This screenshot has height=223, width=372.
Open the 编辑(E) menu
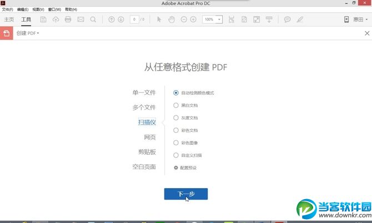coord(23,9)
